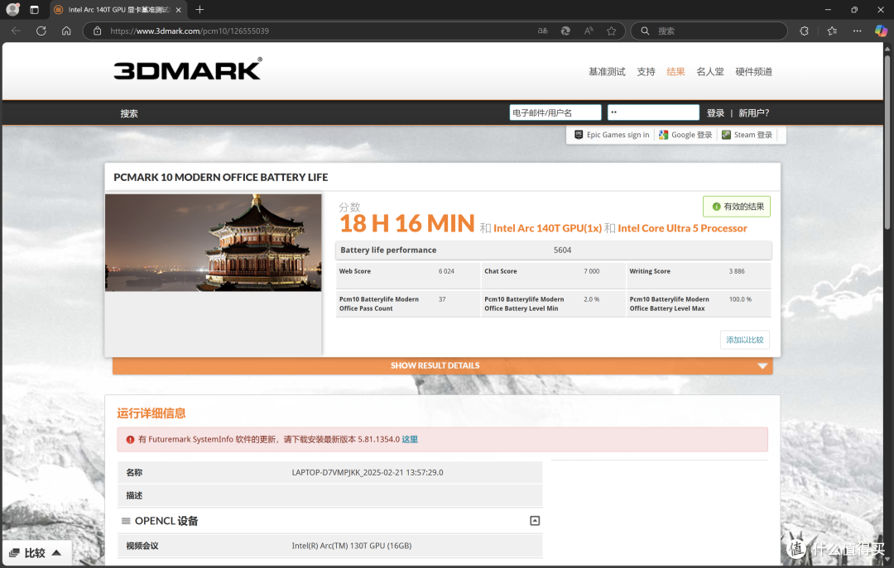Click the Web Score value 6 024

pyautogui.click(x=446, y=271)
